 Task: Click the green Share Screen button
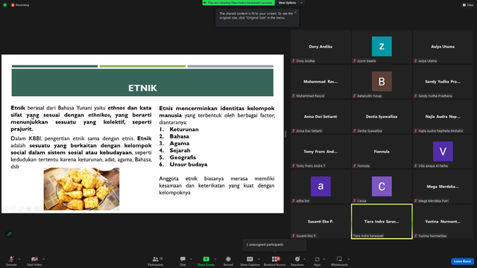click(x=206, y=261)
